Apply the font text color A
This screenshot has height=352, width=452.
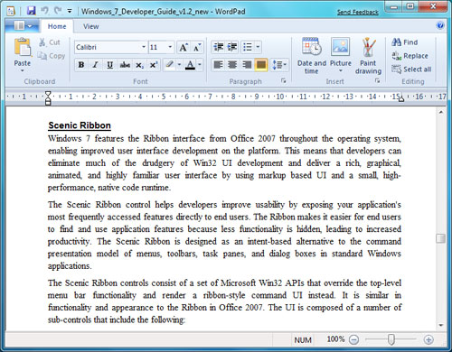[190, 65]
